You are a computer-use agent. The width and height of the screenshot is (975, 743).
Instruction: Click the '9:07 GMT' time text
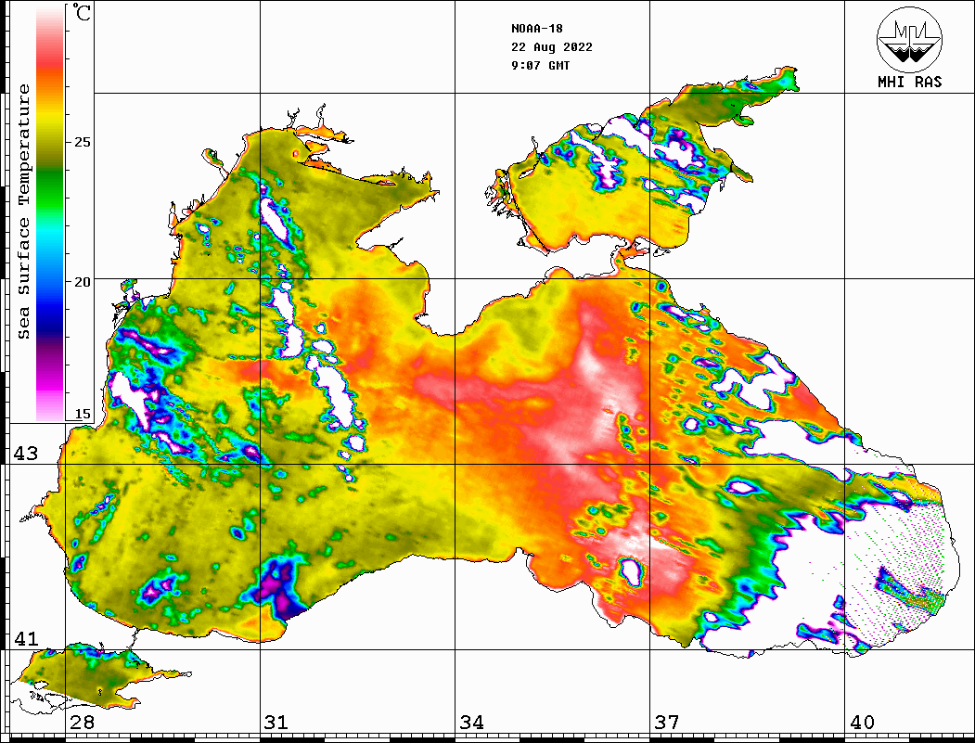point(540,65)
